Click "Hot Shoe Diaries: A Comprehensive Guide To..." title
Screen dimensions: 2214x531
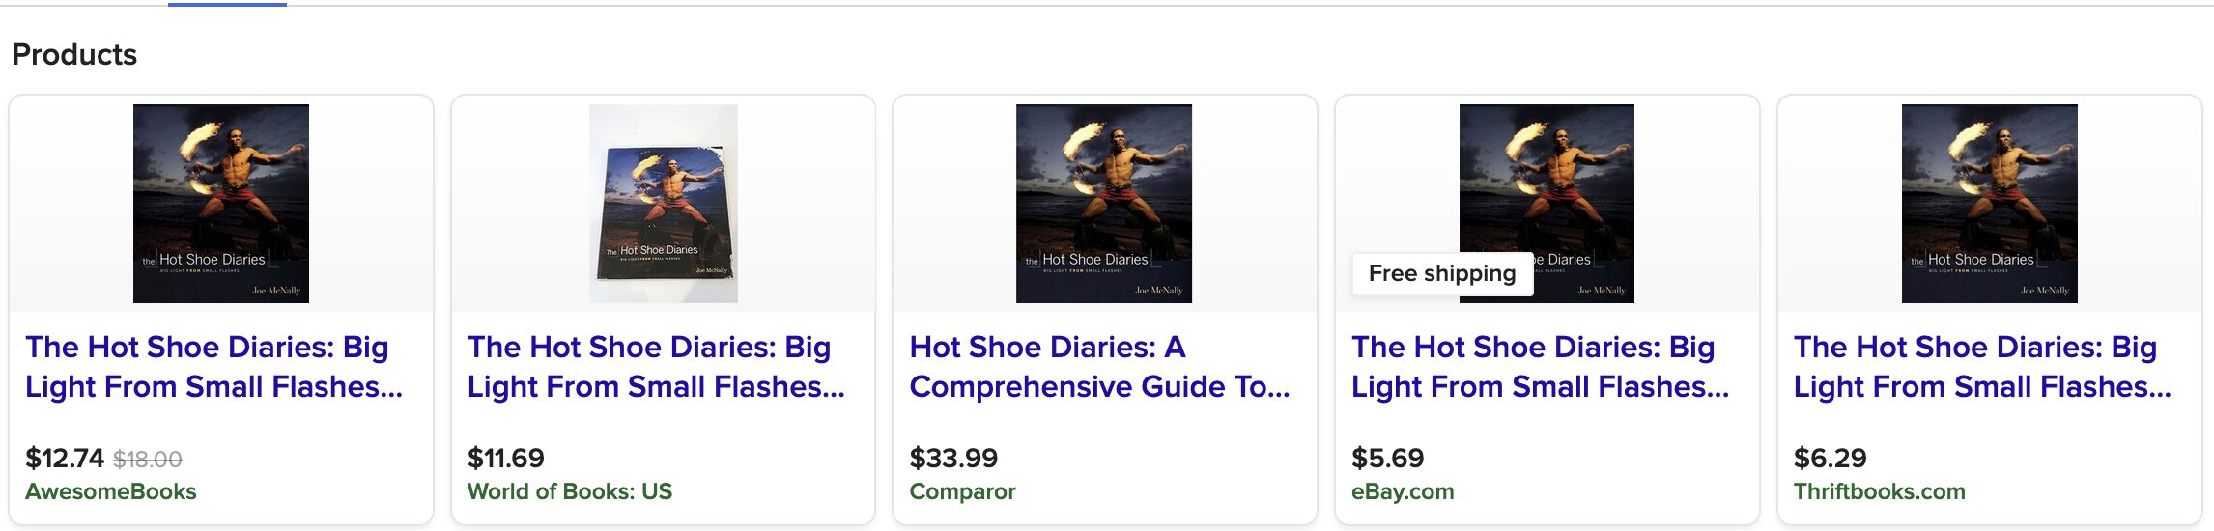pos(1099,367)
